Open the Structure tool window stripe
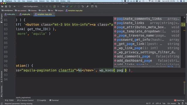Viewport: 187px width, 105px height. pyautogui.click(x=1, y=76)
